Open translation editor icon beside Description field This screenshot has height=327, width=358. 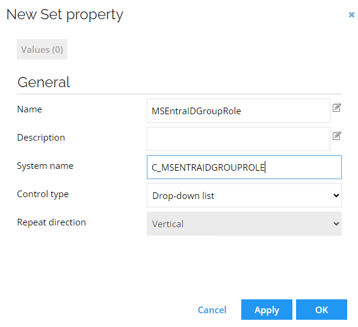336,136
